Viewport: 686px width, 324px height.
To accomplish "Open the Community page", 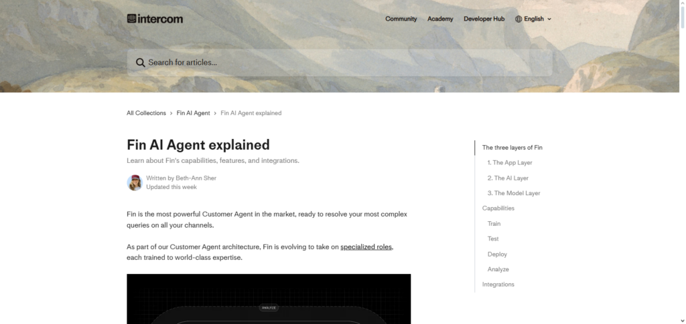I will pyautogui.click(x=401, y=19).
